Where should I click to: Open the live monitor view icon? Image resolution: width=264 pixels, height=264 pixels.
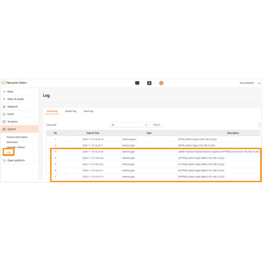pos(137,83)
